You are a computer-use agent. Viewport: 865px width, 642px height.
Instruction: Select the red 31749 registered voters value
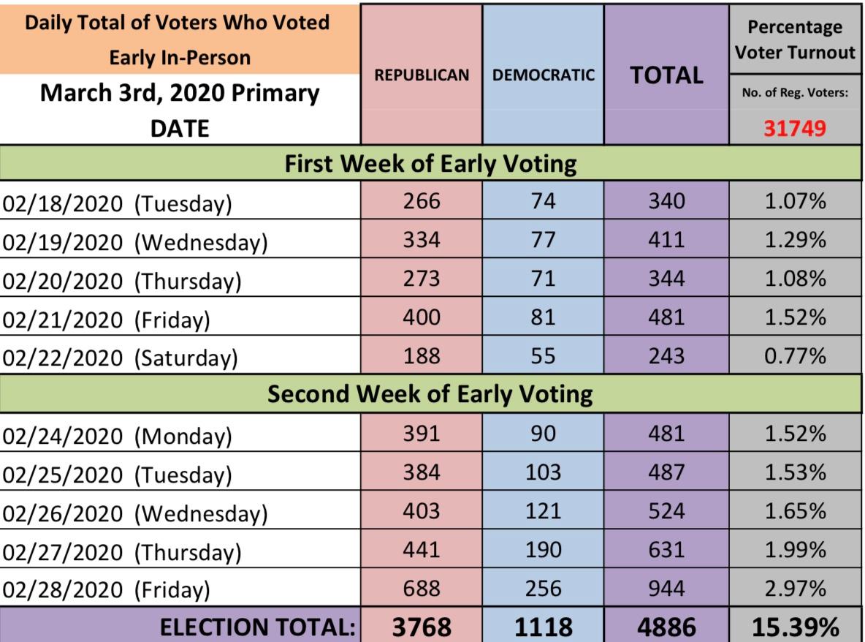pos(795,129)
